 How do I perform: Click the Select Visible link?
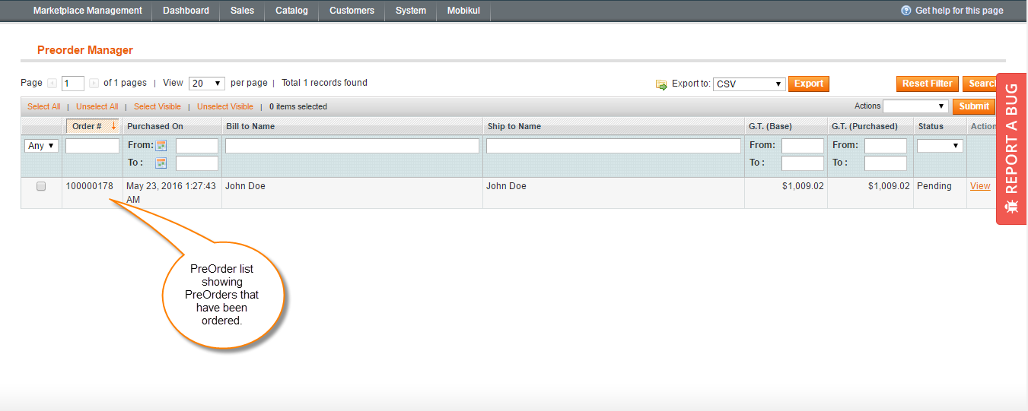coord(158,107)
